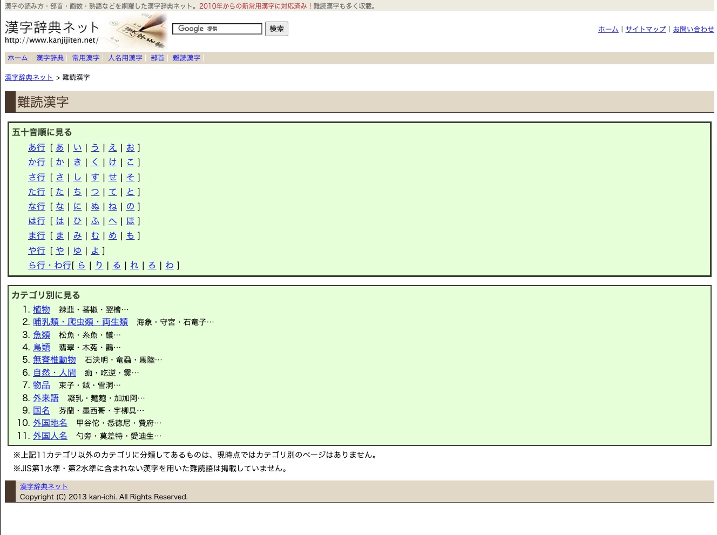Open the サイトマップ link

645,30
